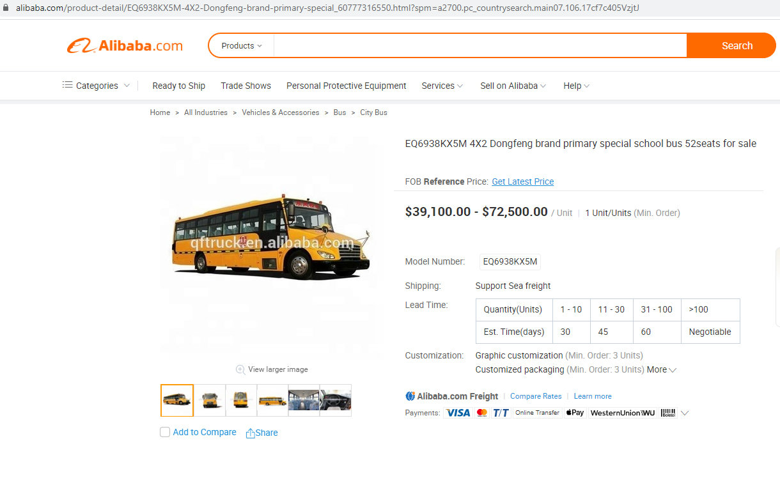
Task: Expand the payment methods chevron
Action: (685, 413)
